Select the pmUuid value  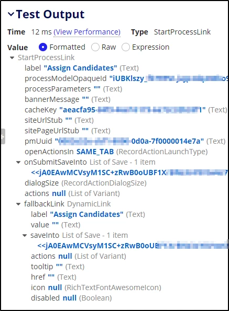(129, 141)
